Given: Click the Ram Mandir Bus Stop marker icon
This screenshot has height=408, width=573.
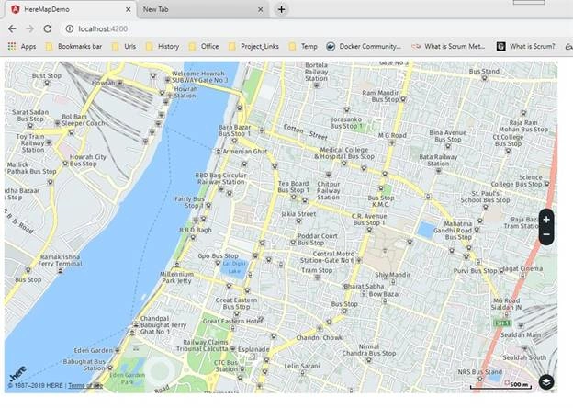Looking at the screenshot, I should click(x=403, y=99).
